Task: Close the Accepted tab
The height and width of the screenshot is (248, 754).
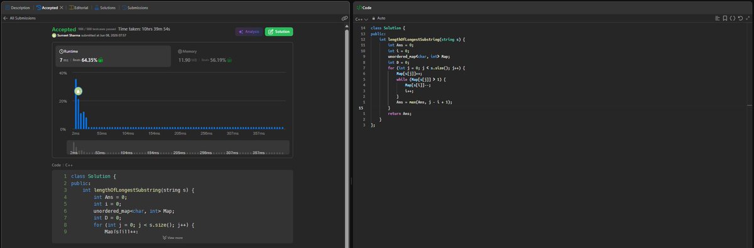Action: [x=62, y=8]
